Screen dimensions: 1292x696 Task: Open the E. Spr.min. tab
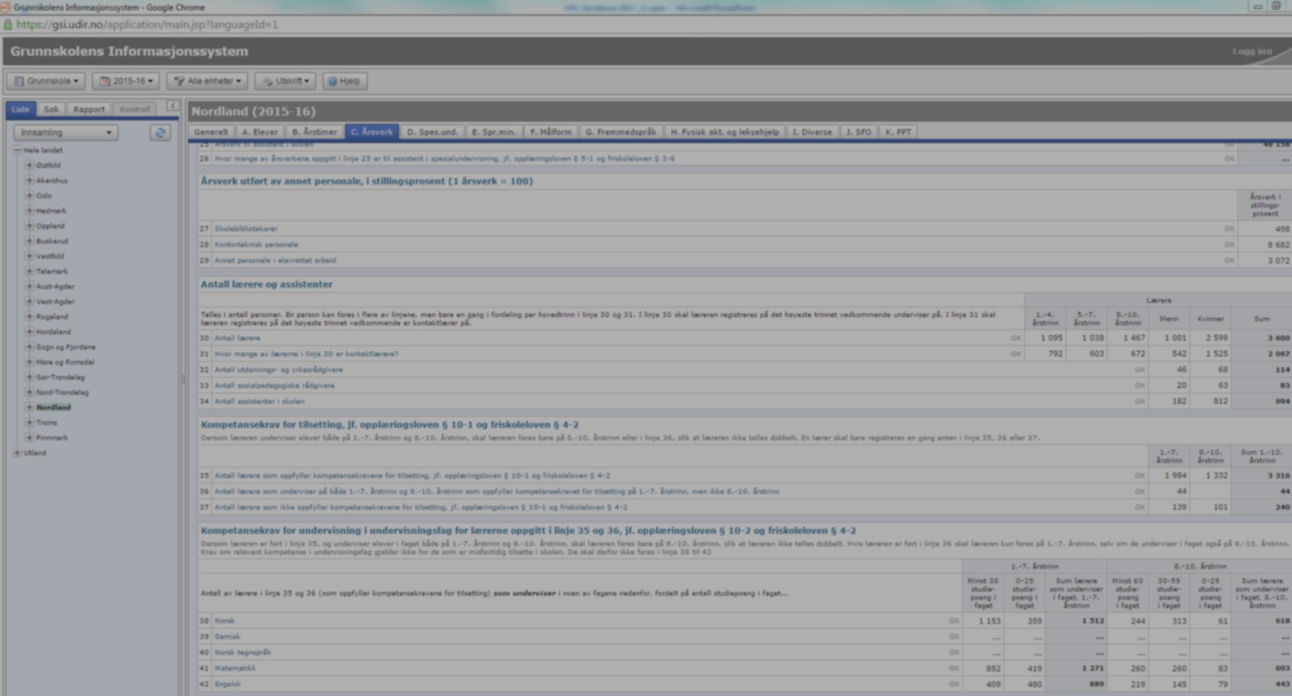pos(493,131)
